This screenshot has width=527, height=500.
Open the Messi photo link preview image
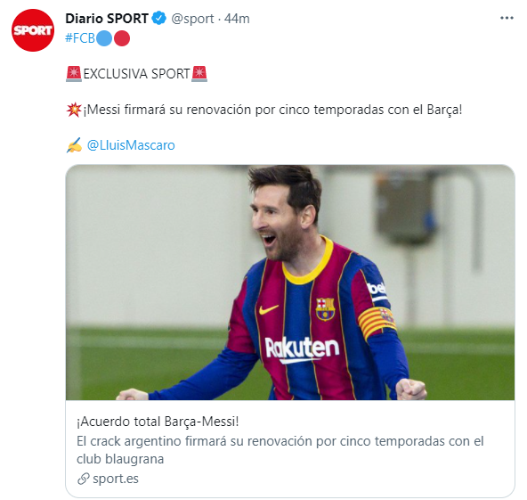pos(290,283)
